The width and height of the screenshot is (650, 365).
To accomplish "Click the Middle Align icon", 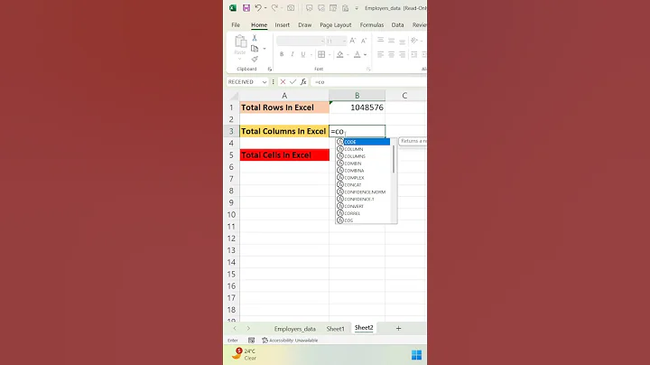I will (391, 41).
